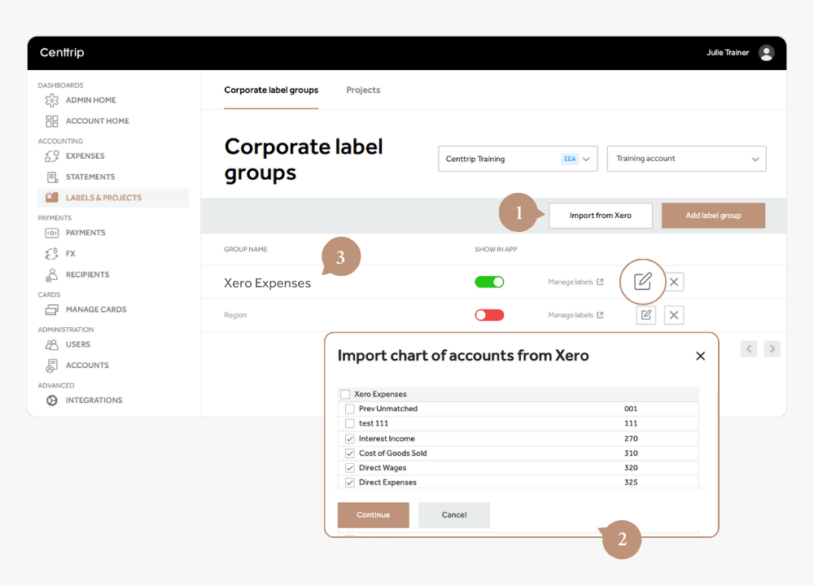Open Recipients in the sidebar menu
The image size is (814, 586).
point(87,274)
